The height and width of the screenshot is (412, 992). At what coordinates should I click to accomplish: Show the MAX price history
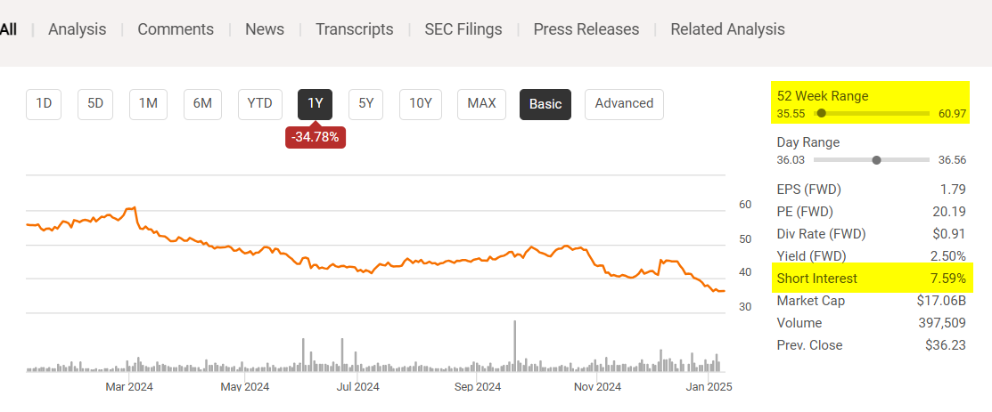481,103
